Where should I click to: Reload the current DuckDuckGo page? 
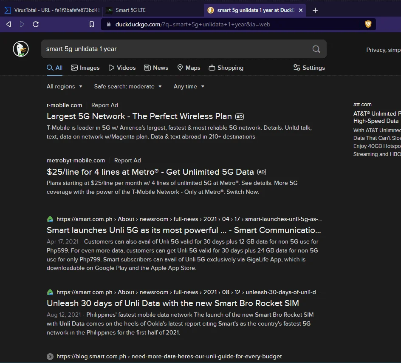(x=36, y=24)
